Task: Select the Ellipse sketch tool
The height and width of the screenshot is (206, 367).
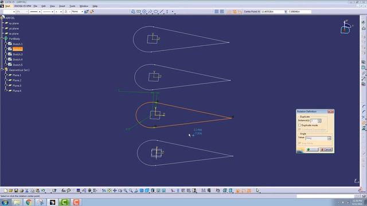Action: tap(155, 11)
